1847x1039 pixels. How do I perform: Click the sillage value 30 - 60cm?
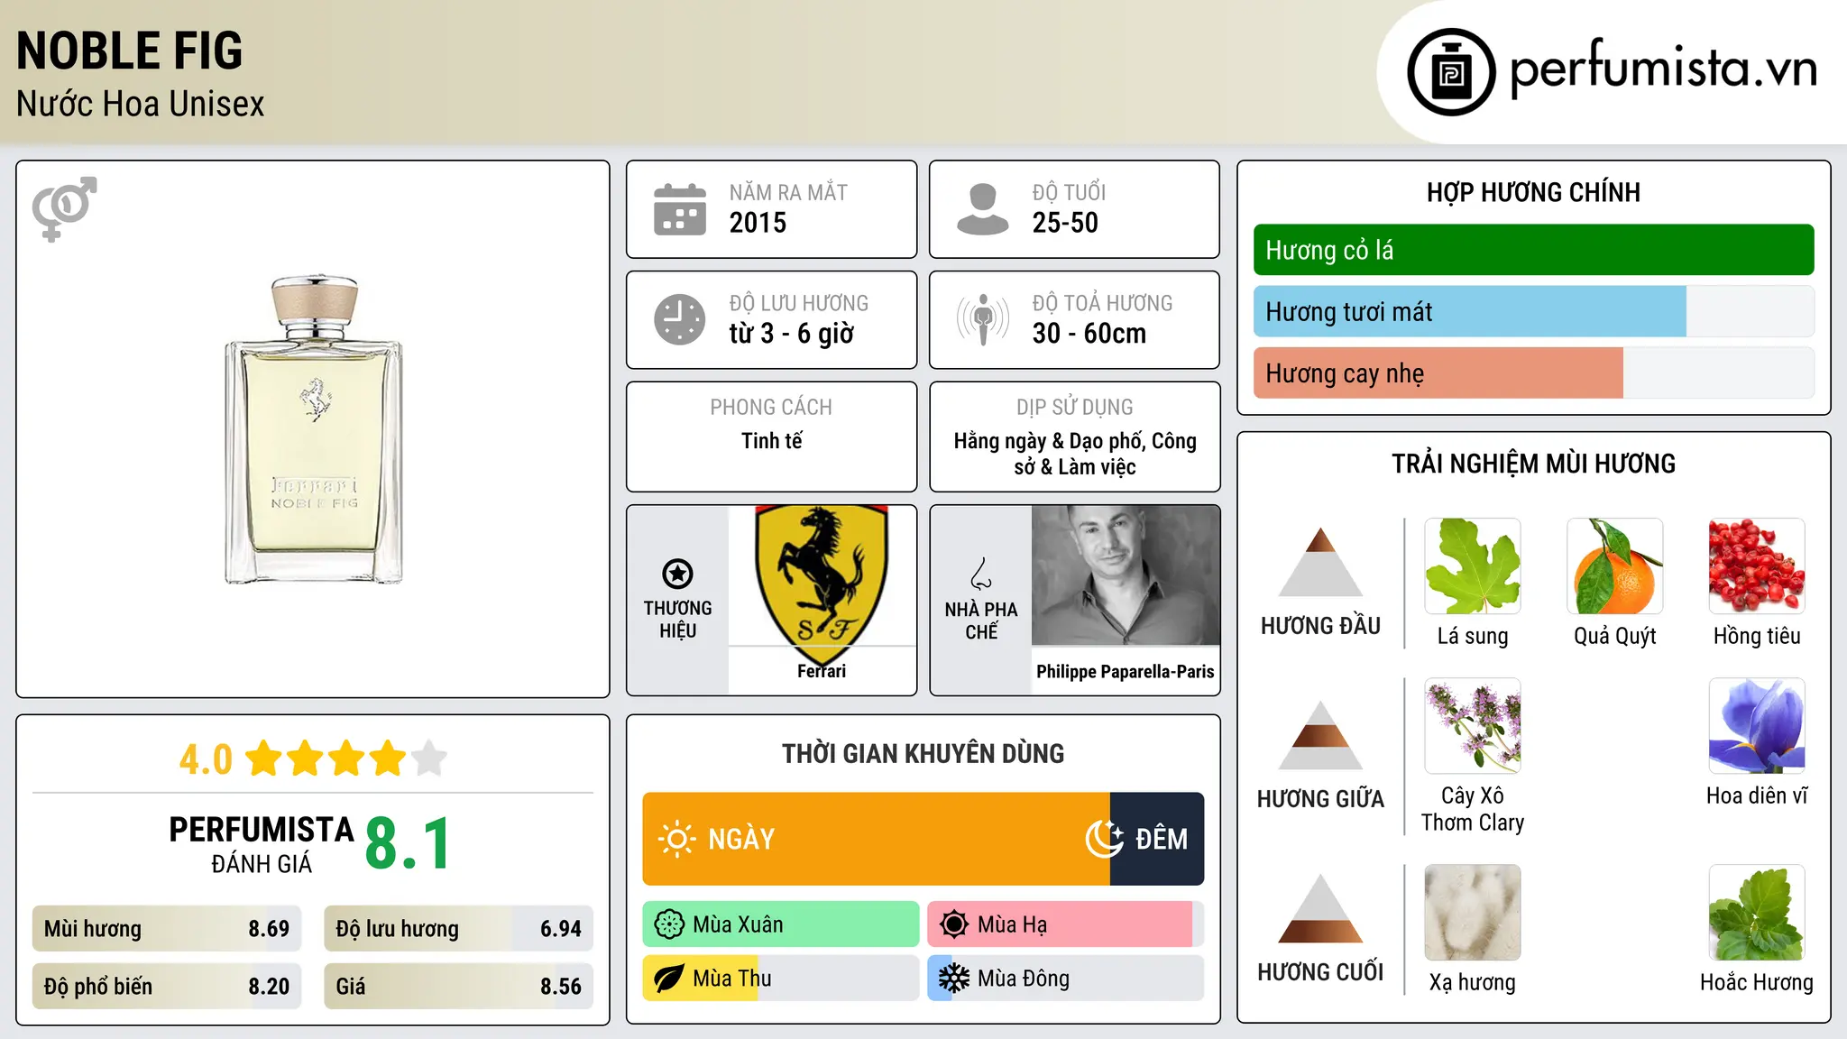point(1089,334)
